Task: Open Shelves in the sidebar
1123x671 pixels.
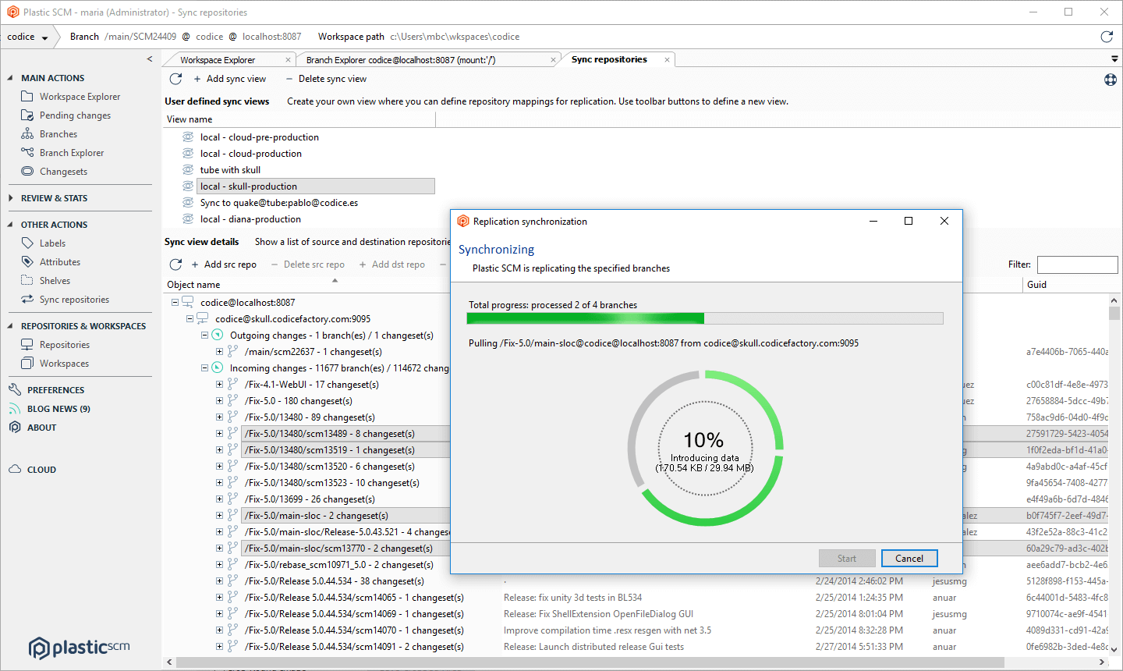Action: point(55,281)
